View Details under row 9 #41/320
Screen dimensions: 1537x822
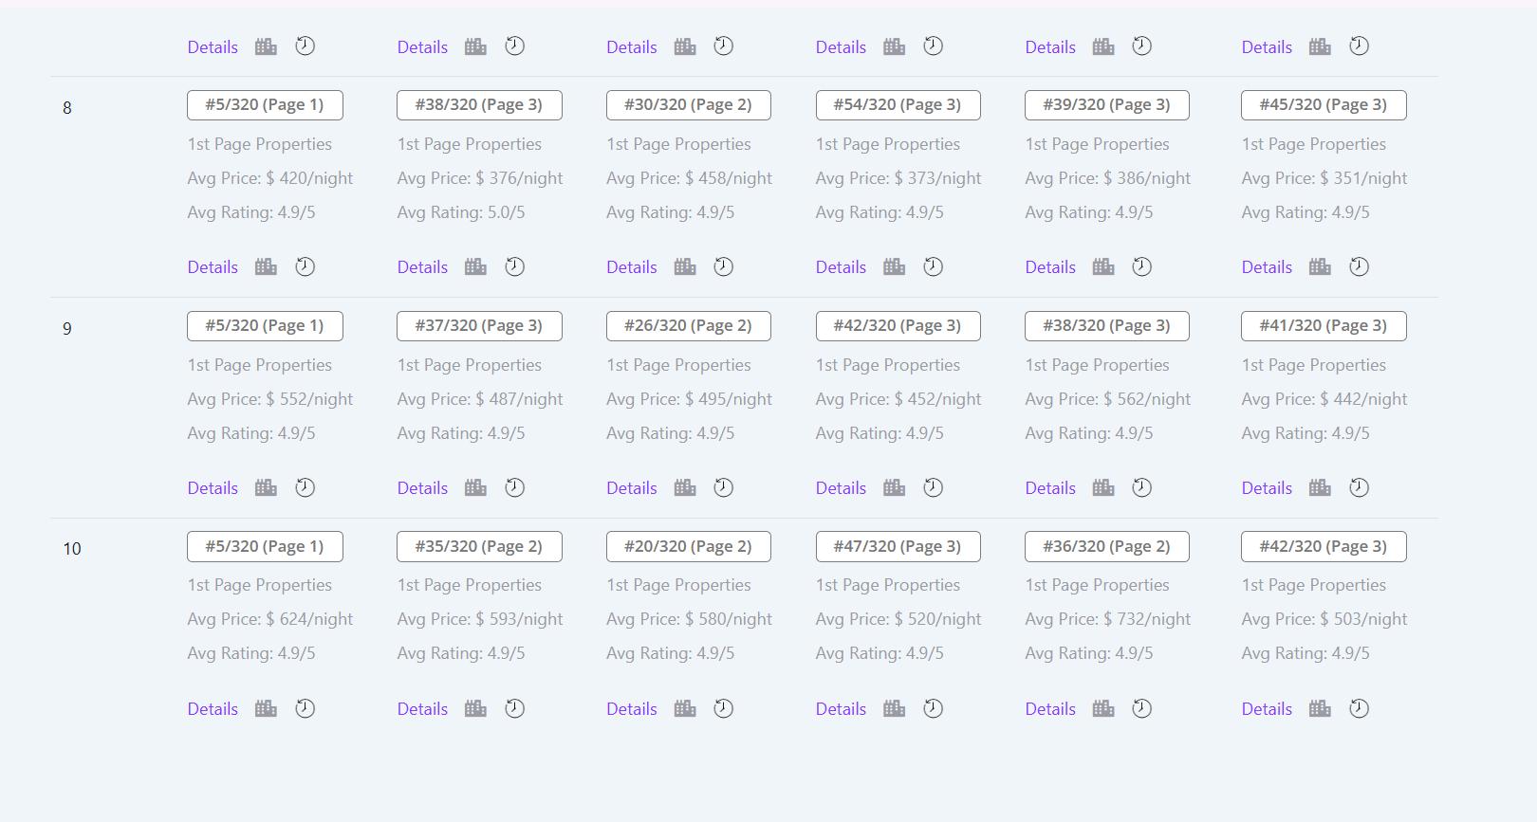tap(1267, 488)
